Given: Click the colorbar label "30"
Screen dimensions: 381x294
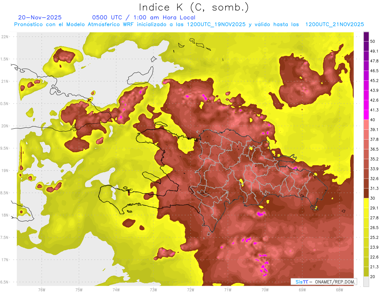Looking at the screenshot, I should (373, 198).
